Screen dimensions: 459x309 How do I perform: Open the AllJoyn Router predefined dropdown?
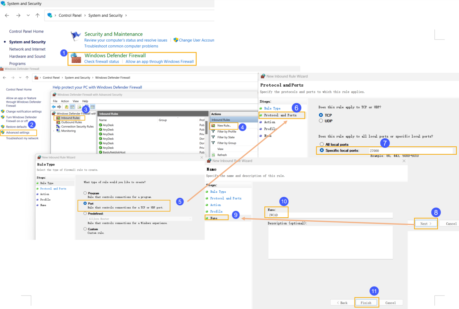pyautogui.click(x=140, y=219)
